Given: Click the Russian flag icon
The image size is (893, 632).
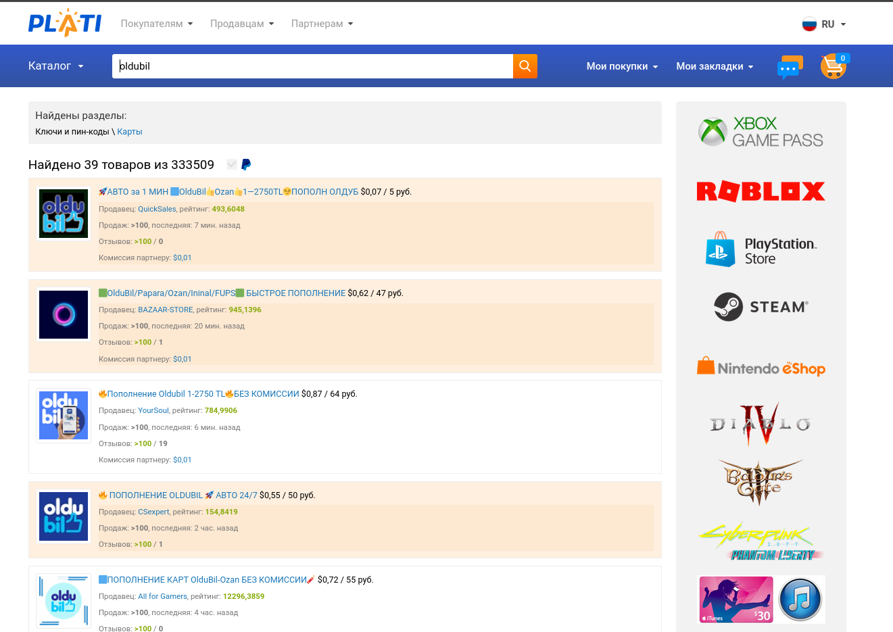Looking at the screenshot, I should [x=809, y=24].
